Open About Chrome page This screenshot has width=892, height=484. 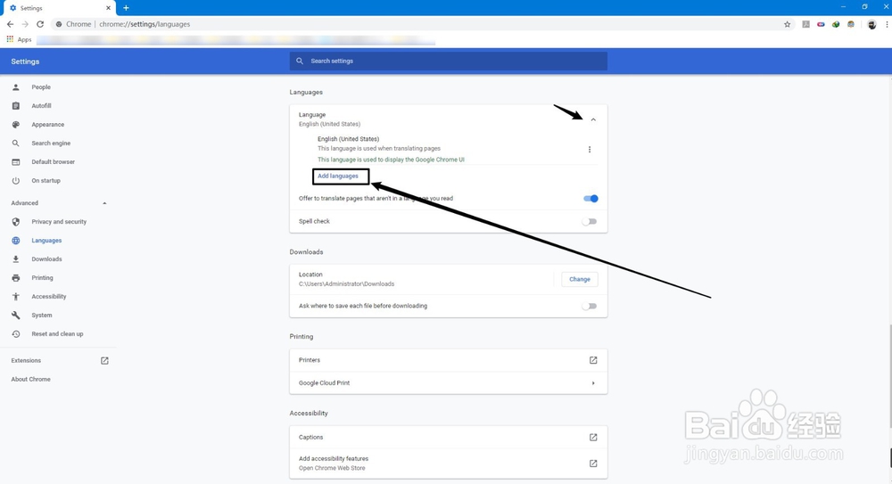[x=30, y=380]
